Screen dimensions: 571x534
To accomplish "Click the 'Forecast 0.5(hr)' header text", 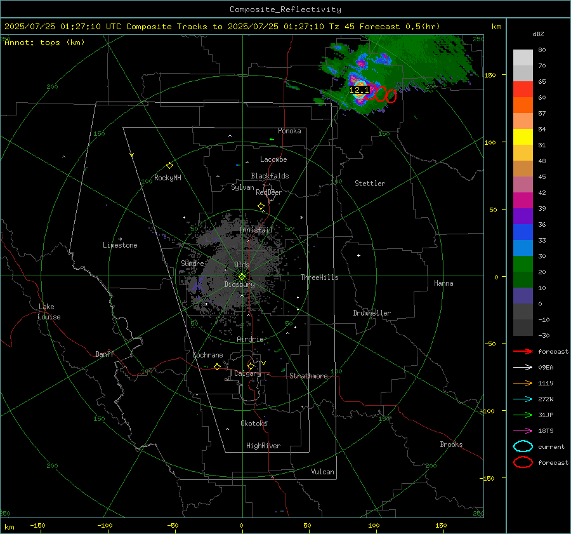I will [400, 27].
